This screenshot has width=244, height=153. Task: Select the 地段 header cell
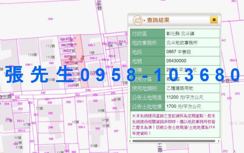click(148, 52)
